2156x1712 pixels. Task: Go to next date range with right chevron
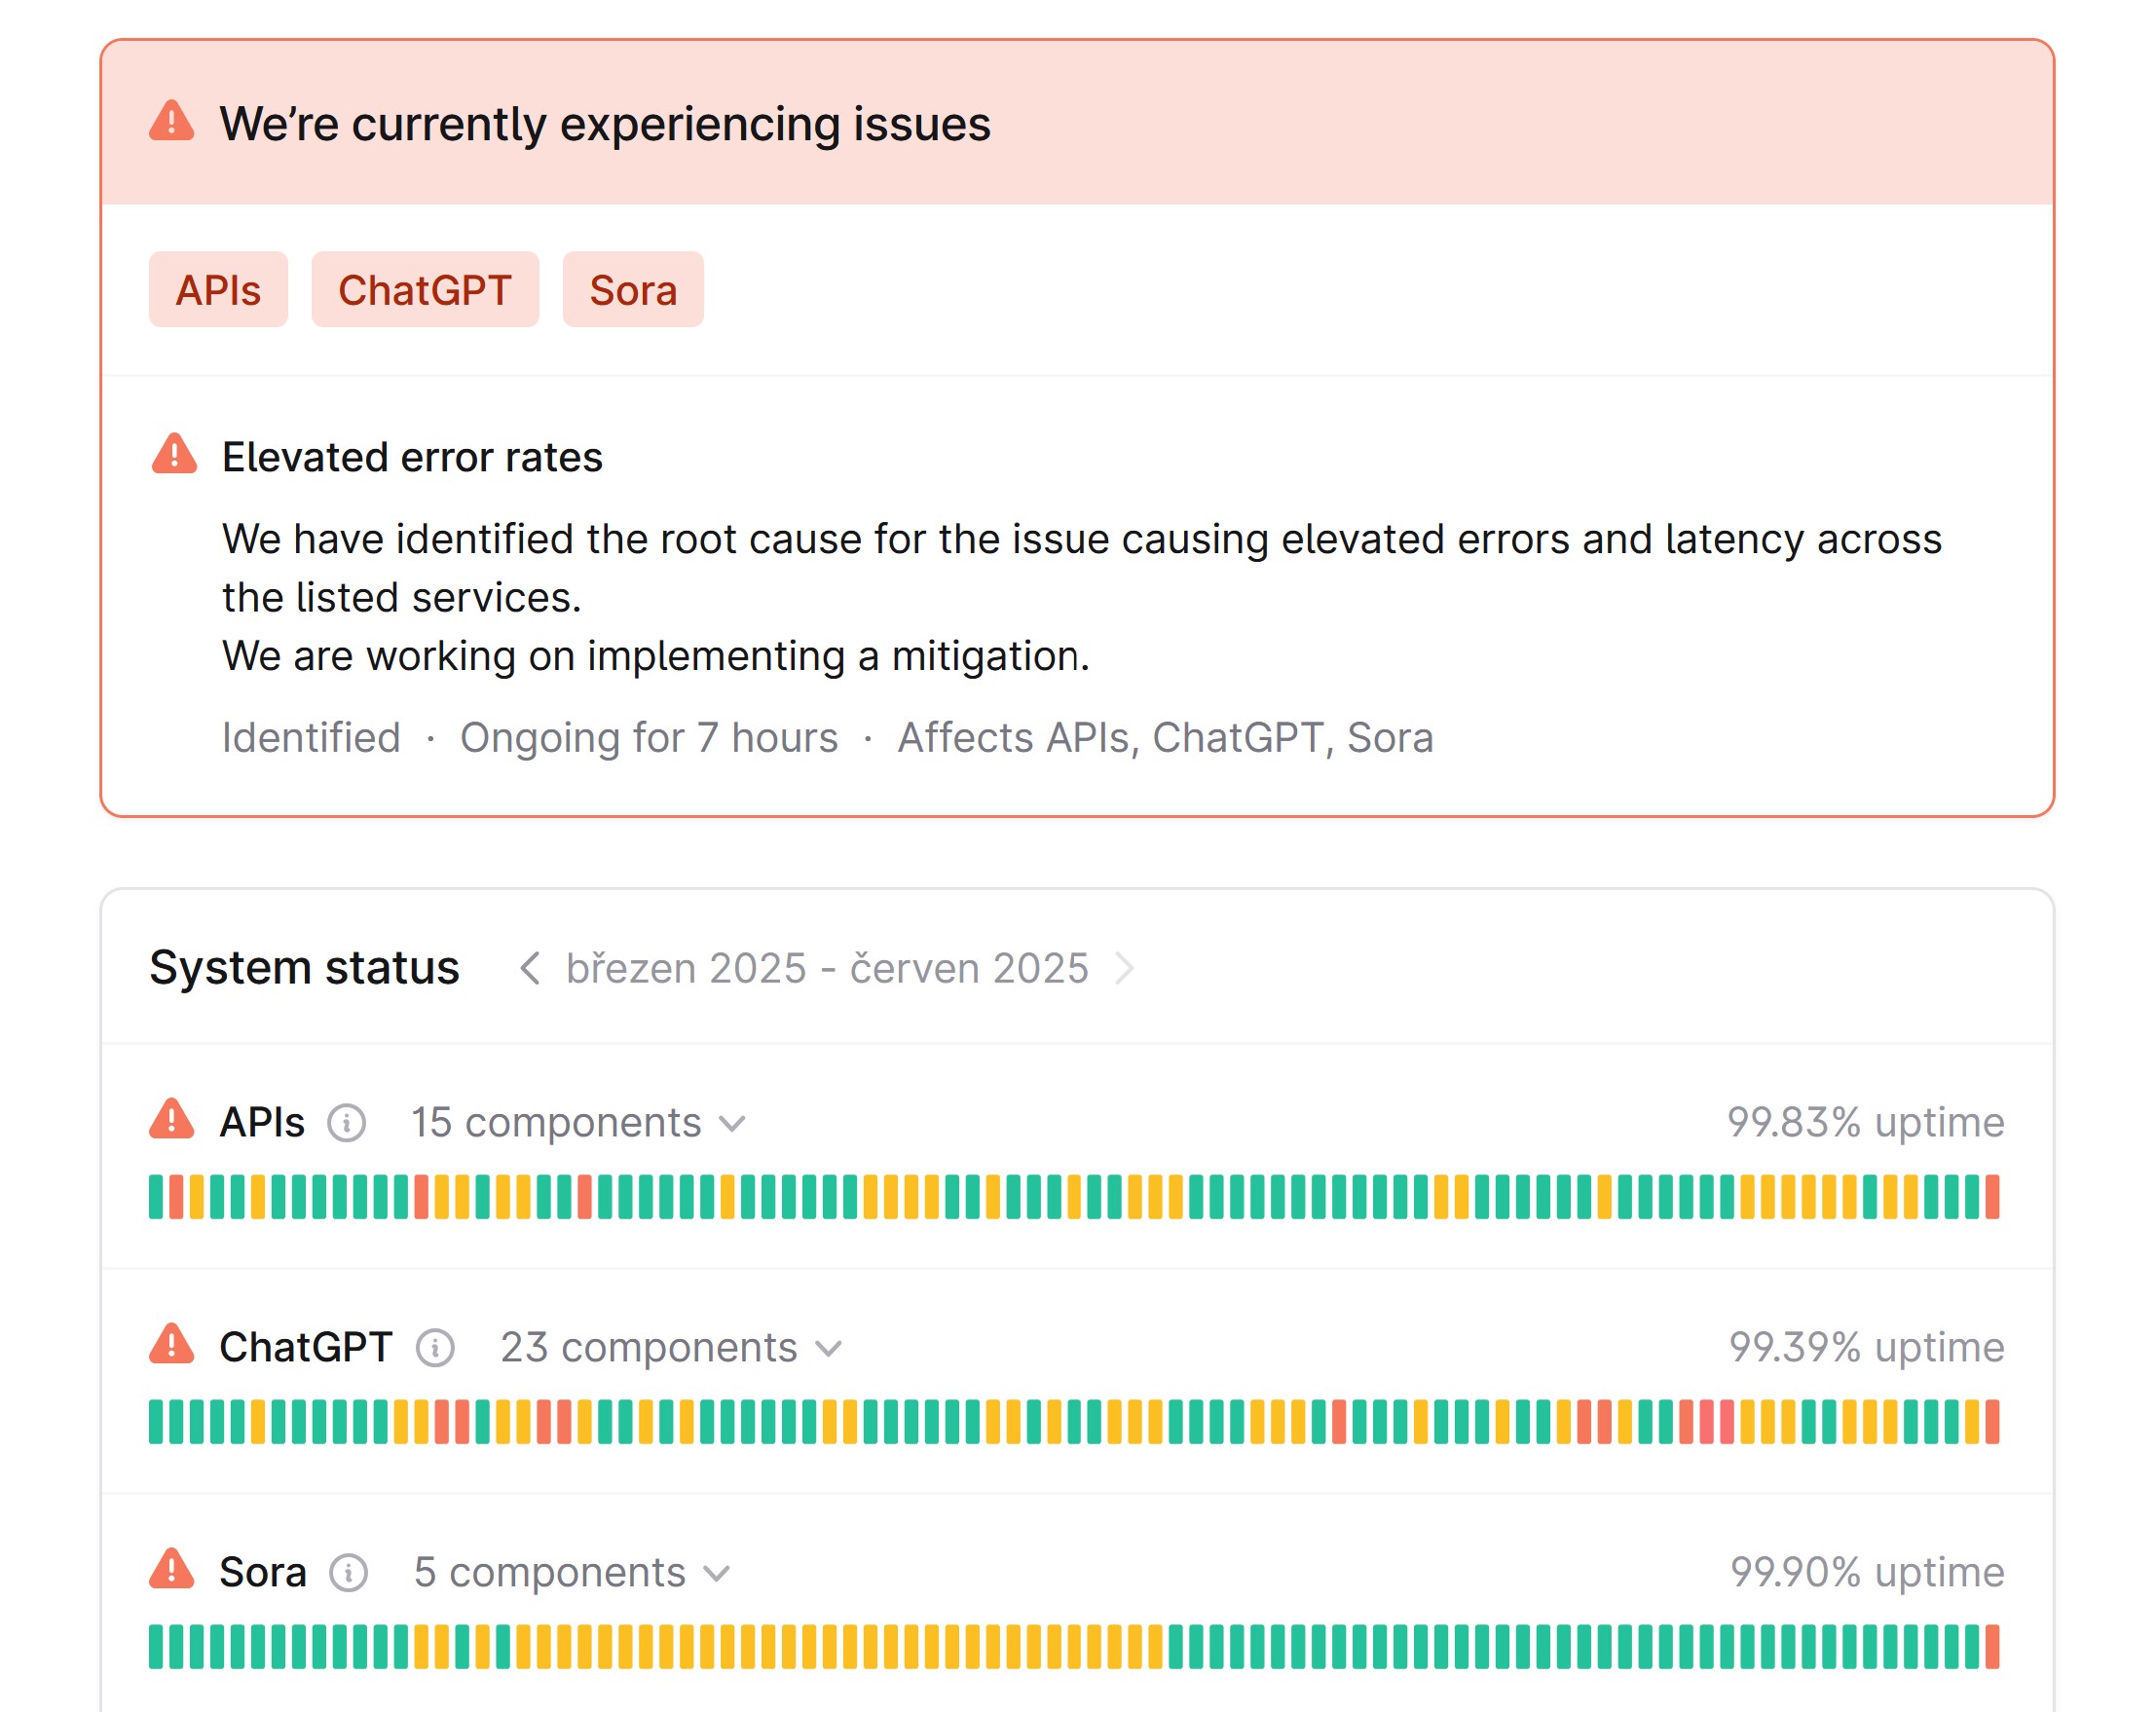point(1124,968)
